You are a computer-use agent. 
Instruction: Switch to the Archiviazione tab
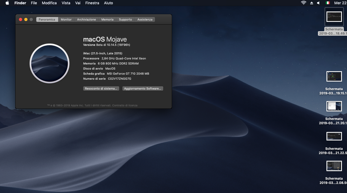click(x=86, y=19)
